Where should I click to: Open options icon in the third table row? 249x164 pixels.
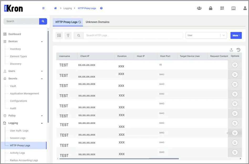(x=235, y=85)
